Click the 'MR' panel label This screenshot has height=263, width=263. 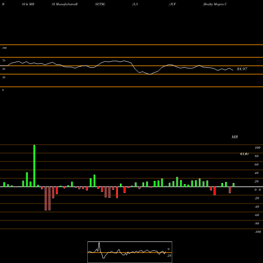(x=235, y=137)
